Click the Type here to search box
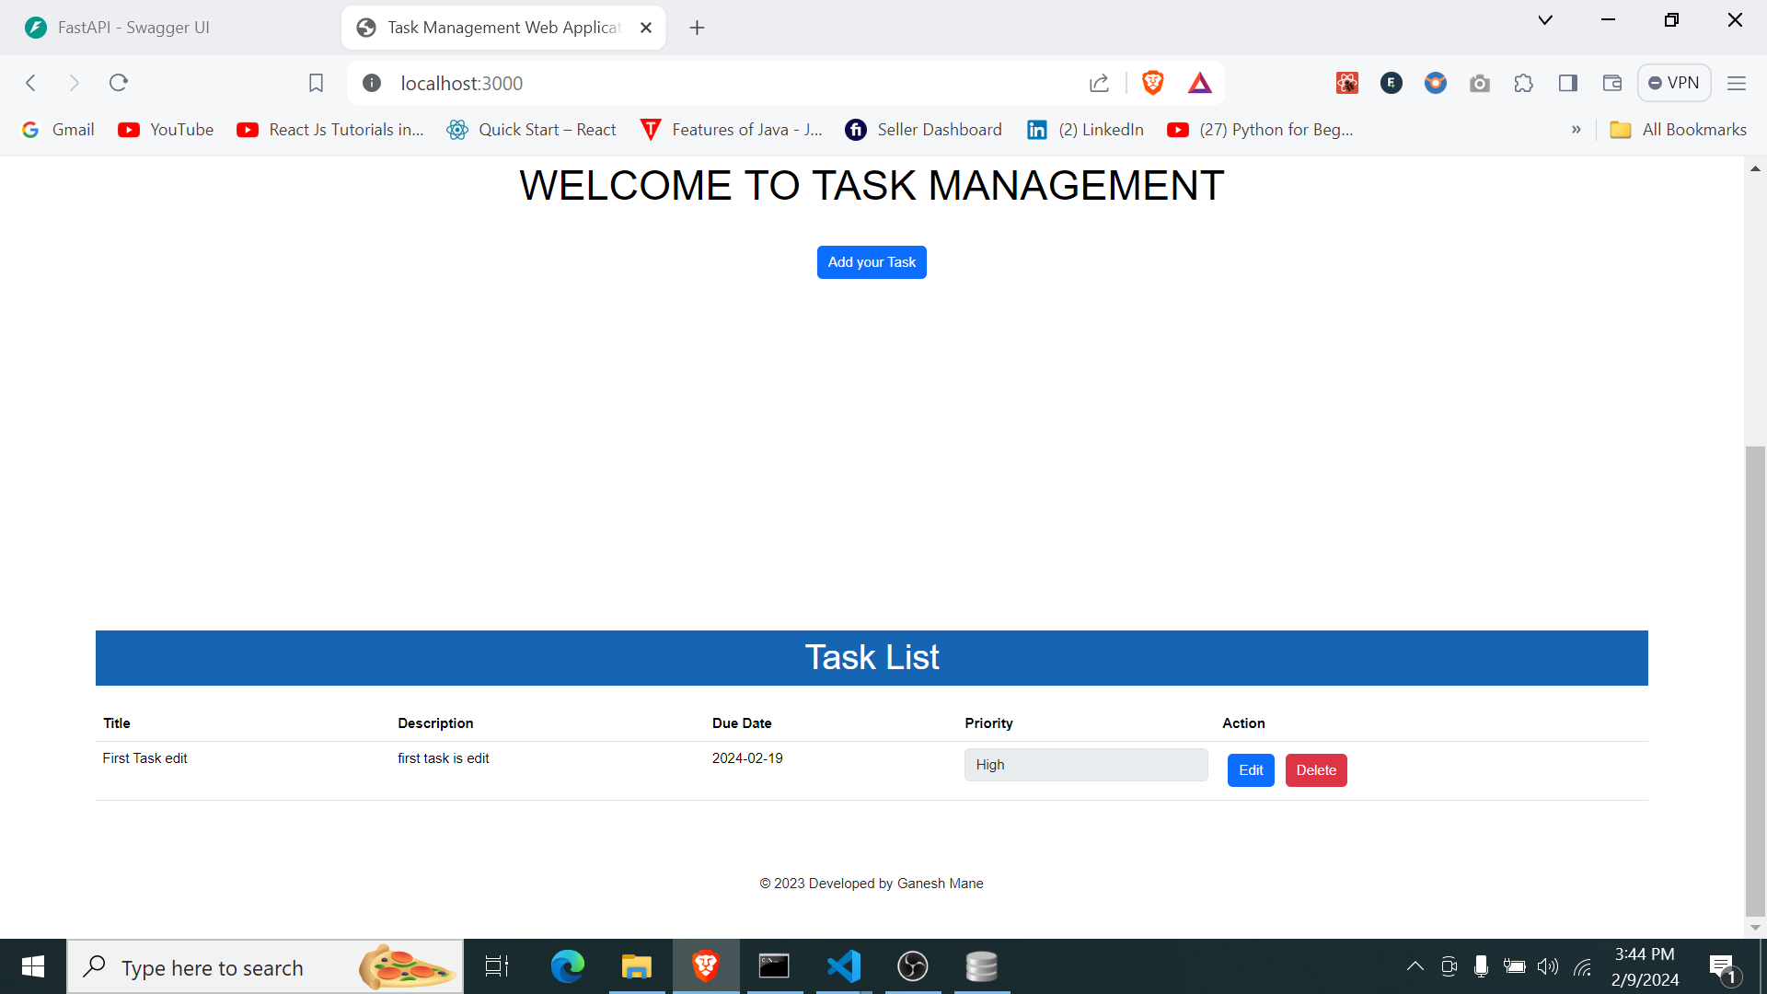This screenshot has width=1767, height=994. click(x=266, y=966)
